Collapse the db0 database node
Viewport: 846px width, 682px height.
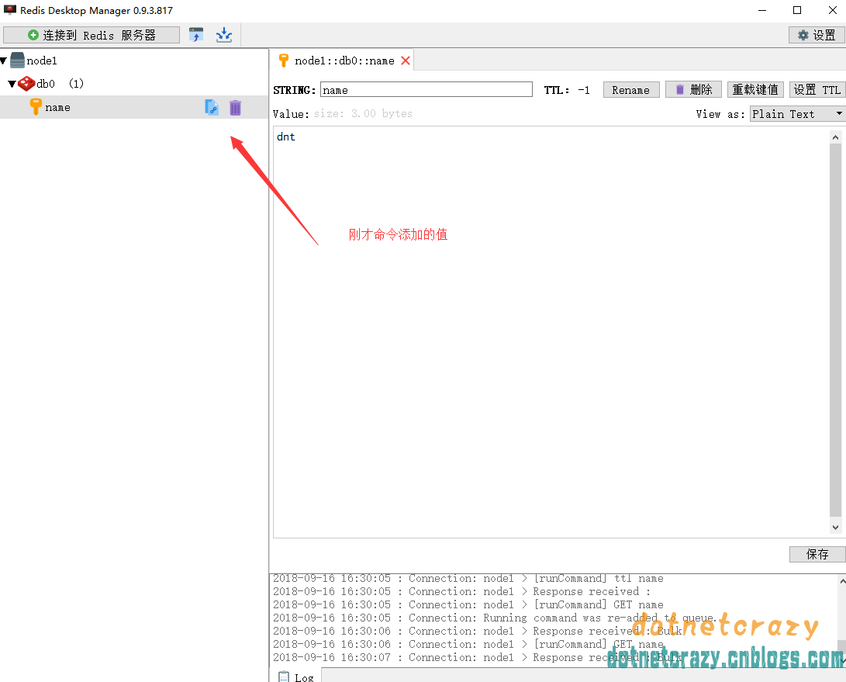coord(12,84)
